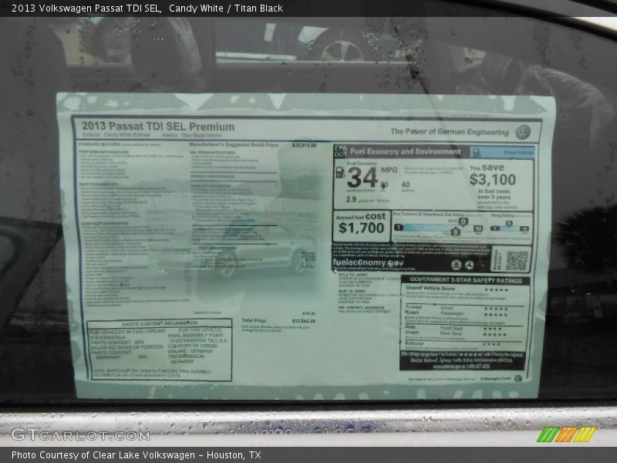Screen dimensions: 617x463
Task: Click the Government 5-Star Safety Ratings header
Action: 465,280
